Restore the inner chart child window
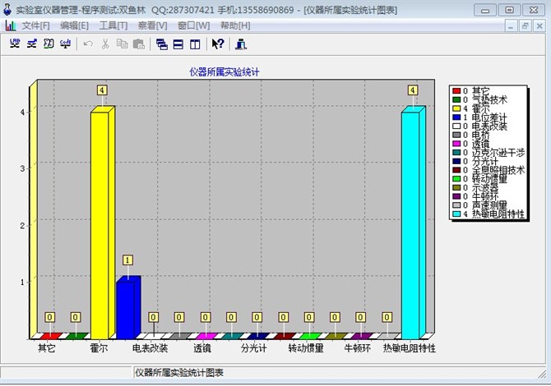The image size is (551, 386). [x=526, y=25]
